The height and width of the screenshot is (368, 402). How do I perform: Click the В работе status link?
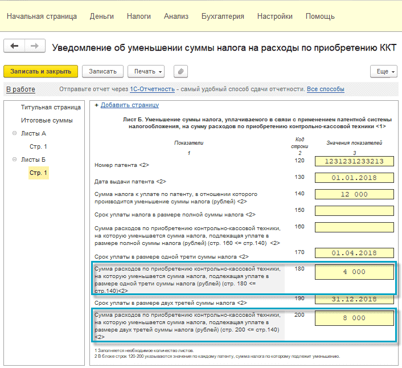point(20,89)
